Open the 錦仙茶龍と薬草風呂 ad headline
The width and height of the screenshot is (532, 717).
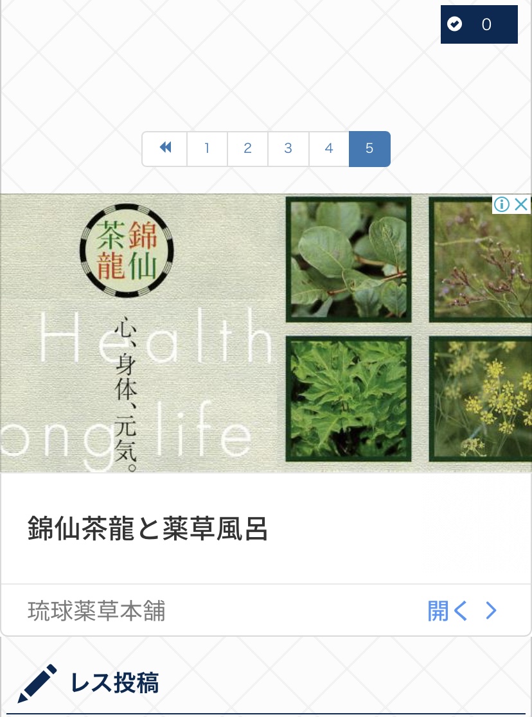147,528
